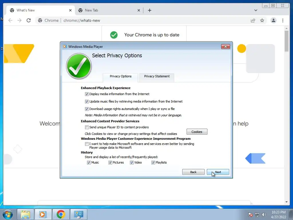Open Action Center flag in system tray
Screen dimensions: 293x220
(250, 215)
